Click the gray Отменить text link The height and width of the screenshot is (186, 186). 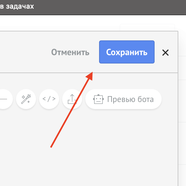pyautogui.click(x=70, y=52)
